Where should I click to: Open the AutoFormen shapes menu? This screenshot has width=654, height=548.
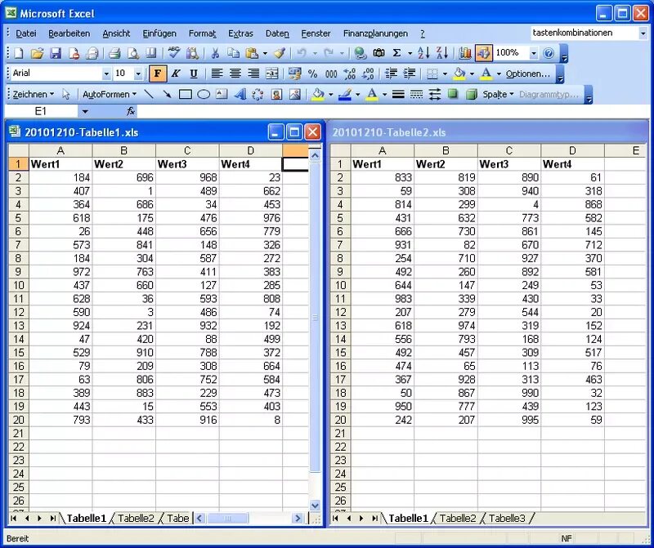click(110, 95)
